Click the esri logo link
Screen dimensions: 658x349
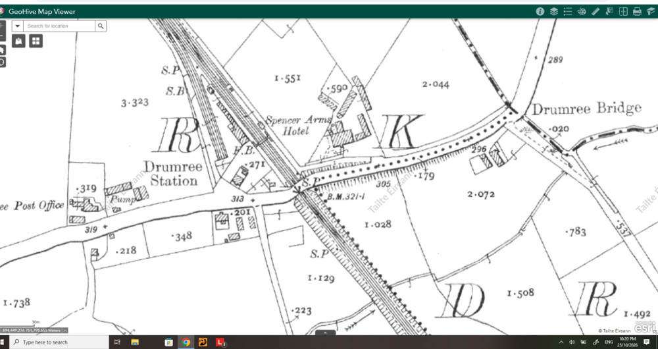point(644,327)
